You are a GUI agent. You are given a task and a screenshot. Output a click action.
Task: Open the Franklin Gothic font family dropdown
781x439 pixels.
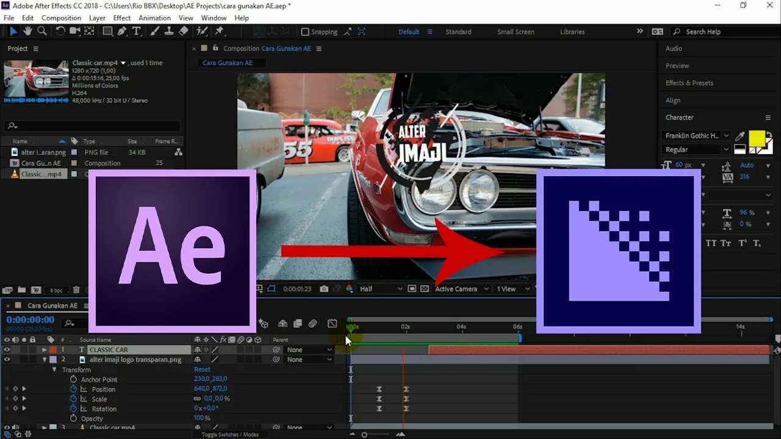click(x=696, y=136)
